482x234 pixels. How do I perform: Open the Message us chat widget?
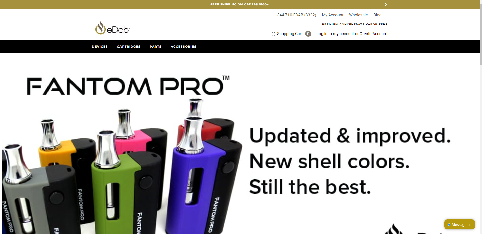(460, 224)
